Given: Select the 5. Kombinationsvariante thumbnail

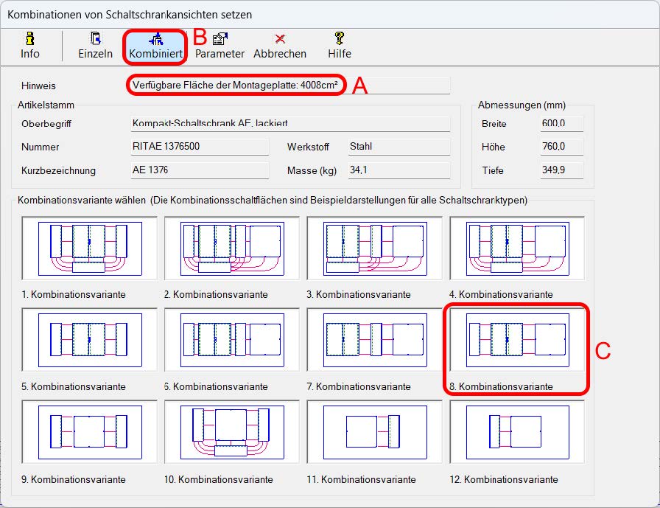Looking at the screenshot, I should (88, 339).
